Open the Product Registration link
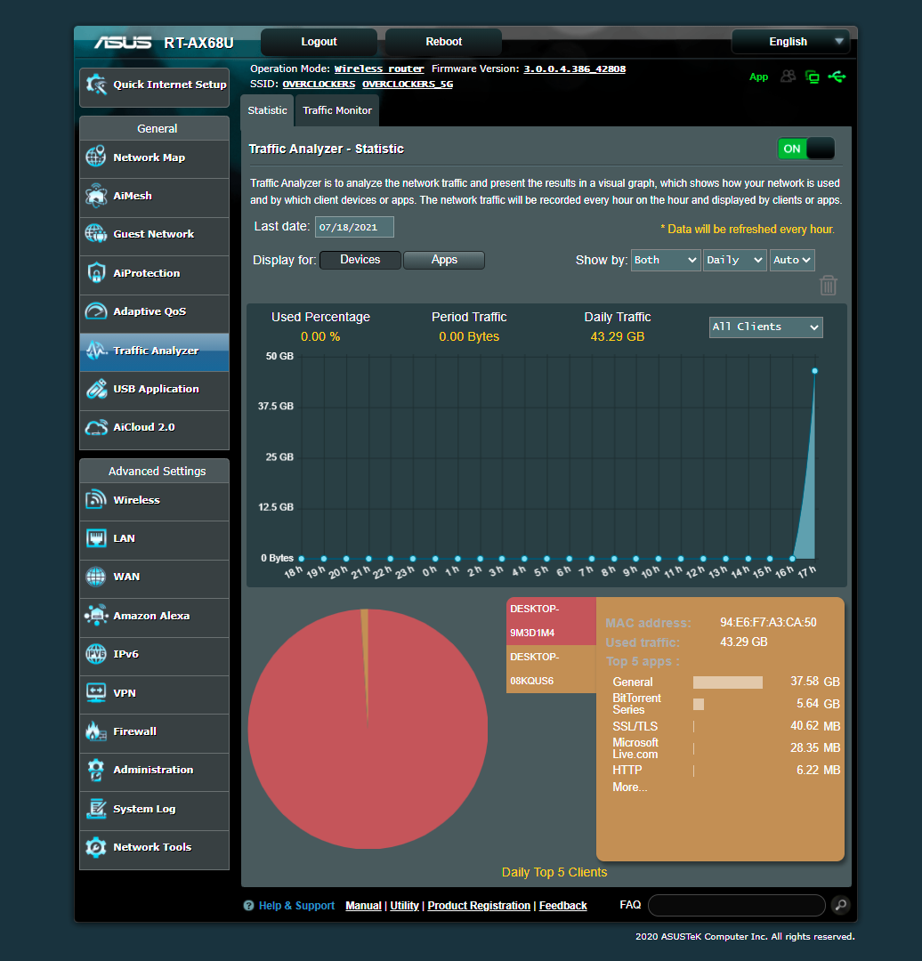 [479, 905]
